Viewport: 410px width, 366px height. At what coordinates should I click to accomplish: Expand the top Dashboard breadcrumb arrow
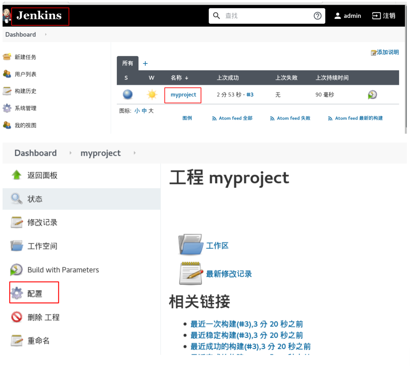point(46,34)
